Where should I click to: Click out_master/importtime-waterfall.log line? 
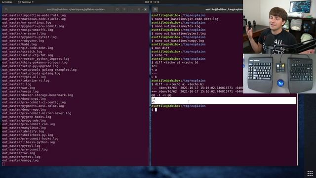click(x=34, y=15)
